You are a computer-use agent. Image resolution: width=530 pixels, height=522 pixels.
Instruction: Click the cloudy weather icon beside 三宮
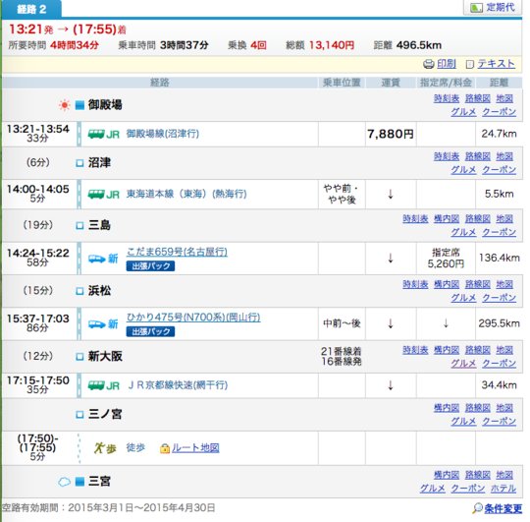click(x=64, y=482)
